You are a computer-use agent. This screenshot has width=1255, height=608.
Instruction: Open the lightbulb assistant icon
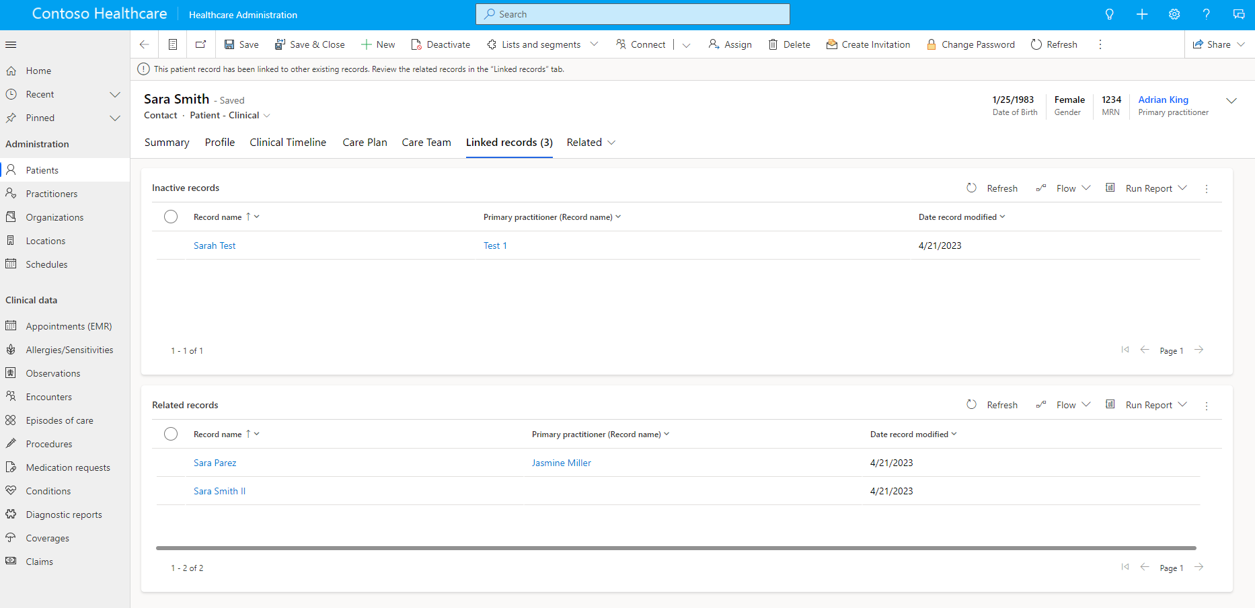point(1110,14)
